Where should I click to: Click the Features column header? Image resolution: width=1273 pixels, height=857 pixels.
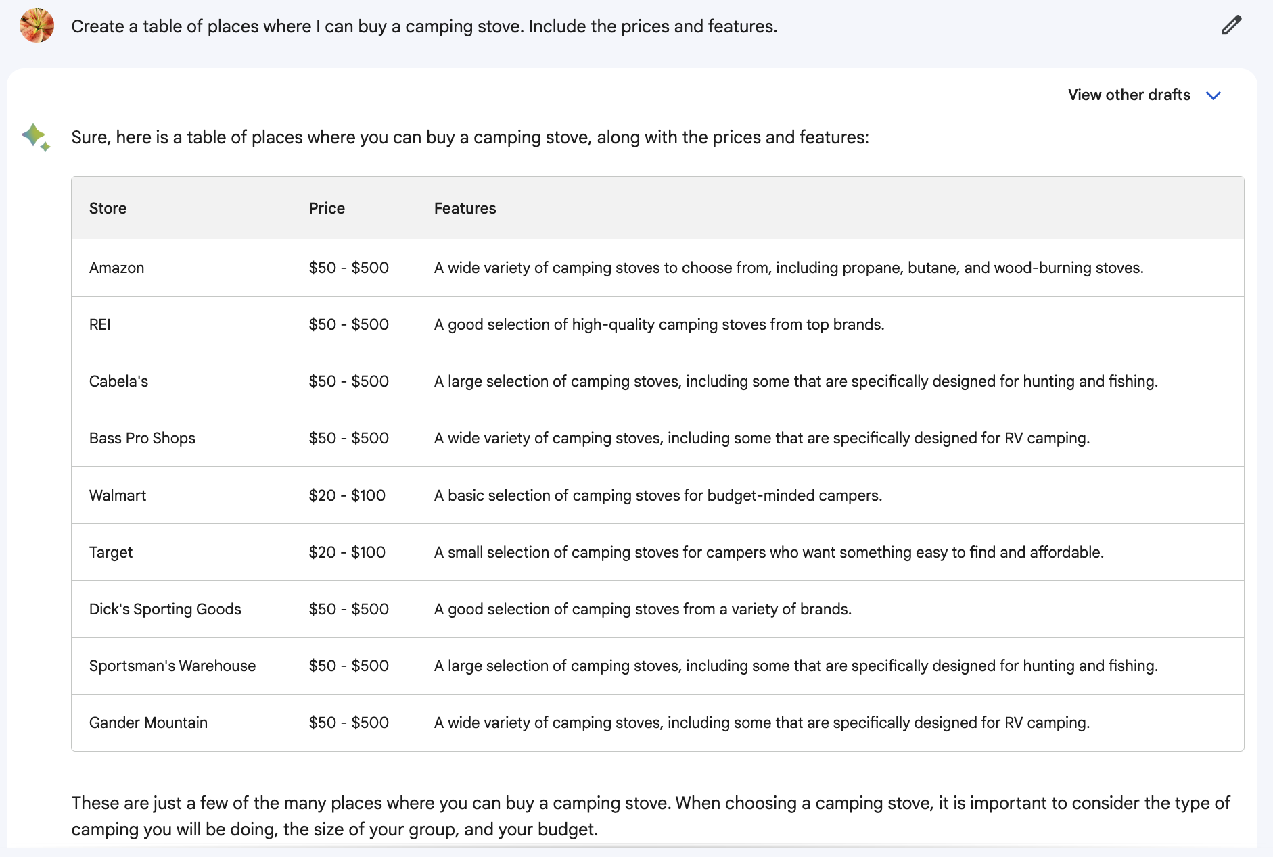pyautogui.click(x=465, y=208)
